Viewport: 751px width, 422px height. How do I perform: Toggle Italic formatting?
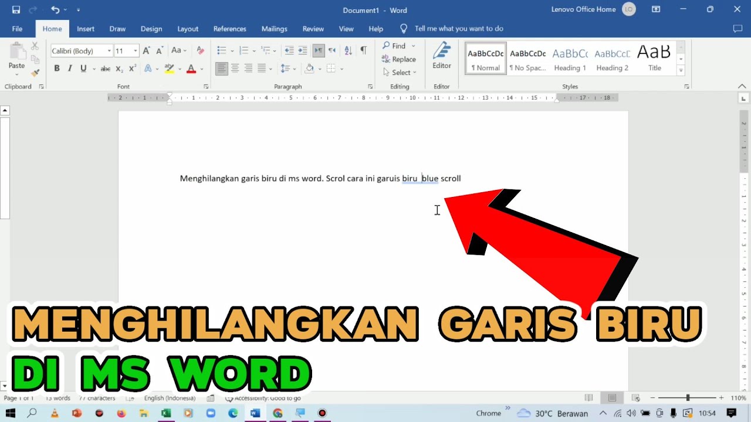[70, 69]
